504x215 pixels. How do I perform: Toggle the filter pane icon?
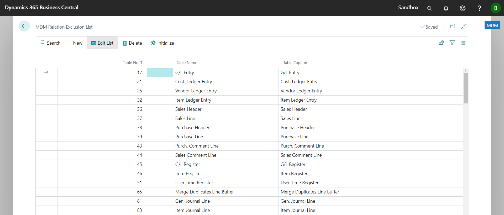452,43
